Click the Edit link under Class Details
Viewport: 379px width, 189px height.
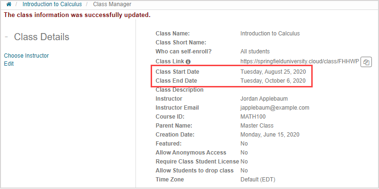coord(9,64)
